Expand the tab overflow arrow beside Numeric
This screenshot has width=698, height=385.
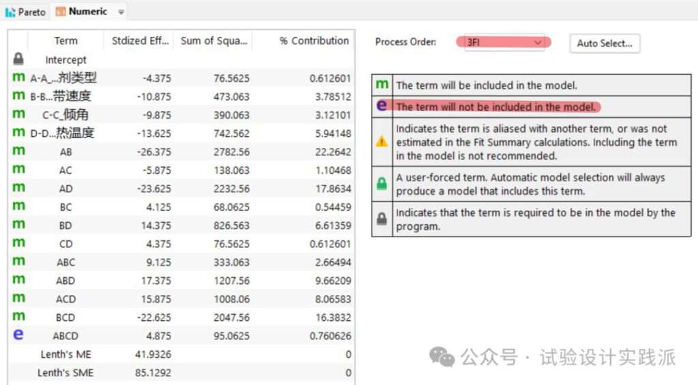pyautogui.click(x=121, y=12)
